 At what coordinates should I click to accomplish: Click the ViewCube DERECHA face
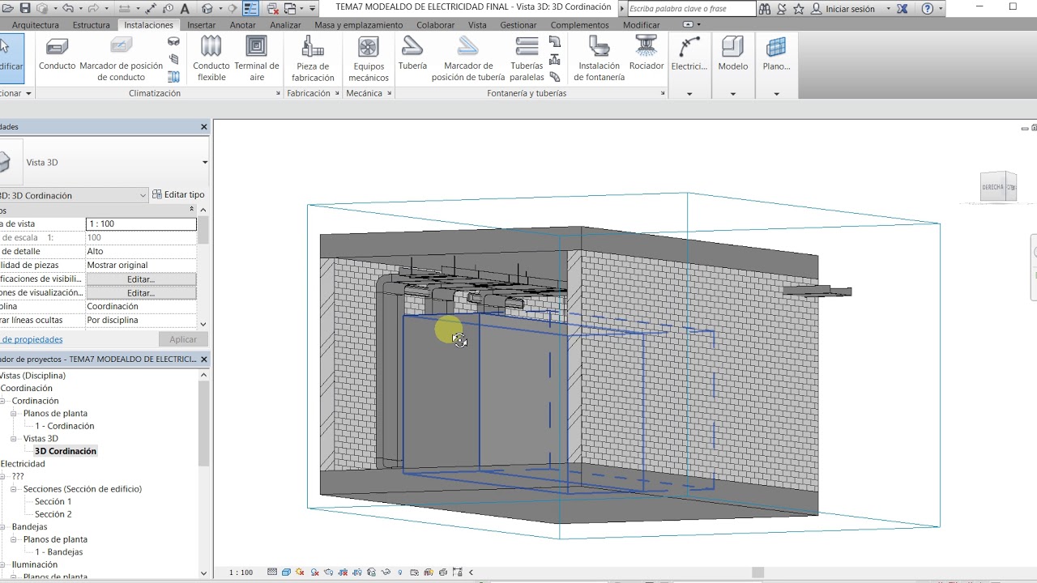pos(993,187)
